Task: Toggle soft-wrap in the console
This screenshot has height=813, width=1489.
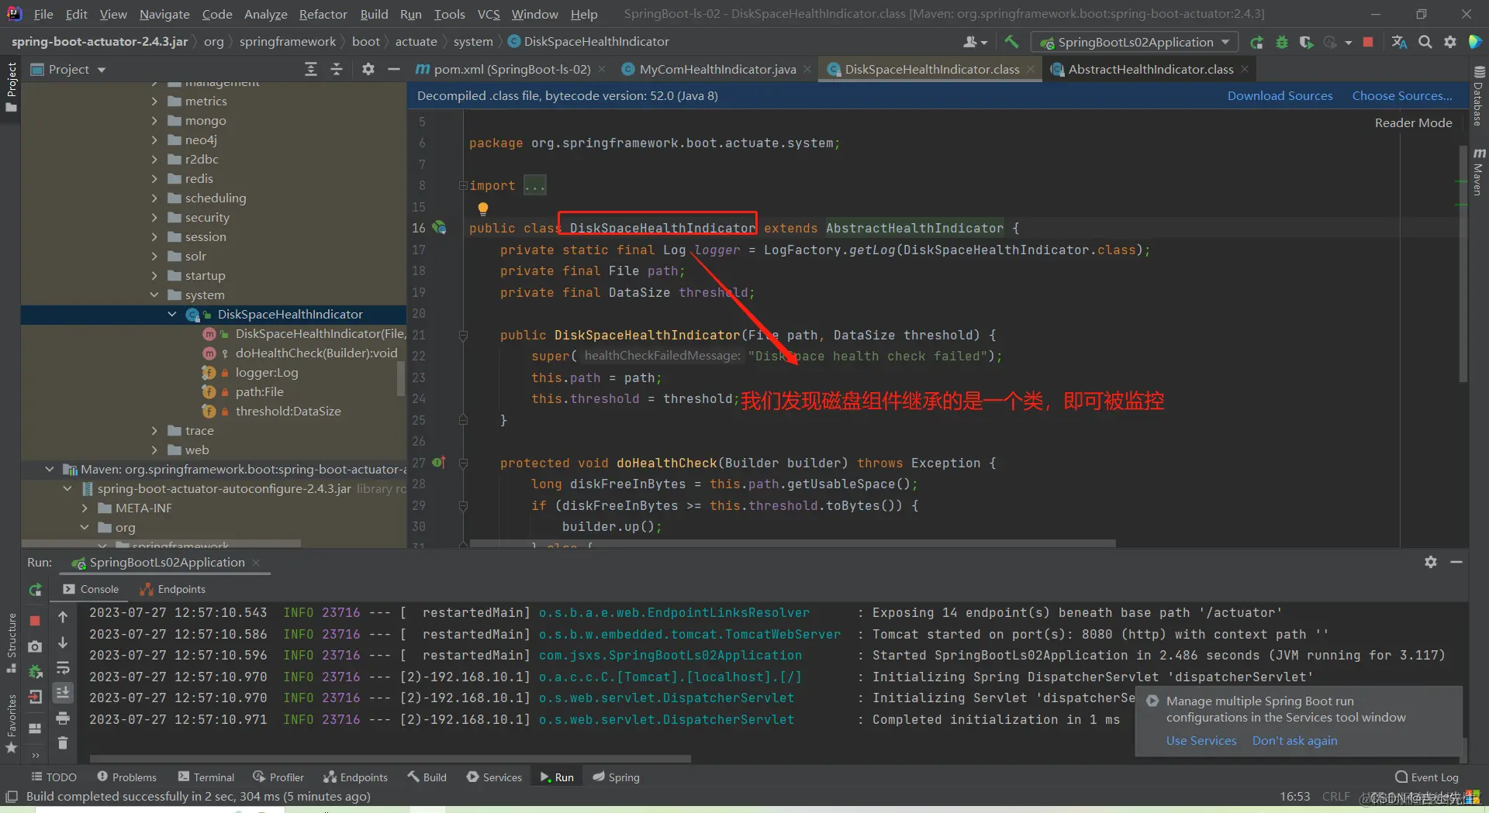Action: 63,668
